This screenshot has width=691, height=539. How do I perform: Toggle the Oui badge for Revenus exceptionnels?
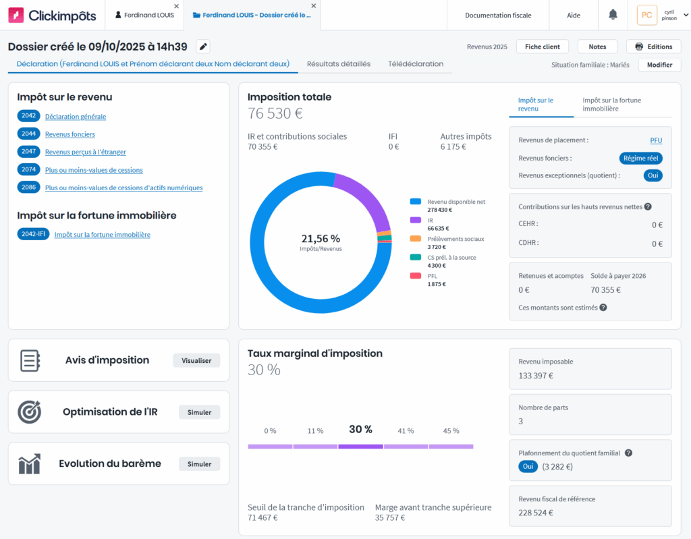(653, 175)
